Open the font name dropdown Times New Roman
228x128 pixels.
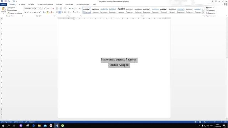click(33, 9)
